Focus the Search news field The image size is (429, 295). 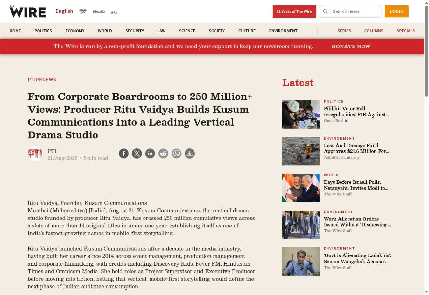[350, 11]
